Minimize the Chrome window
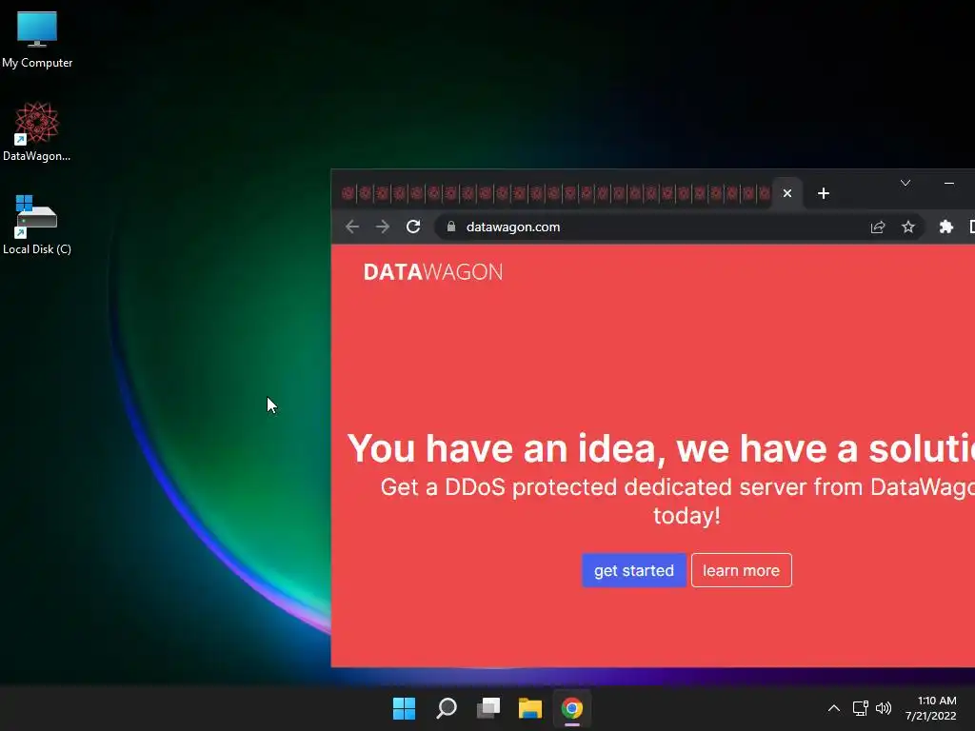975x731 pixels. tap(949, 183)
